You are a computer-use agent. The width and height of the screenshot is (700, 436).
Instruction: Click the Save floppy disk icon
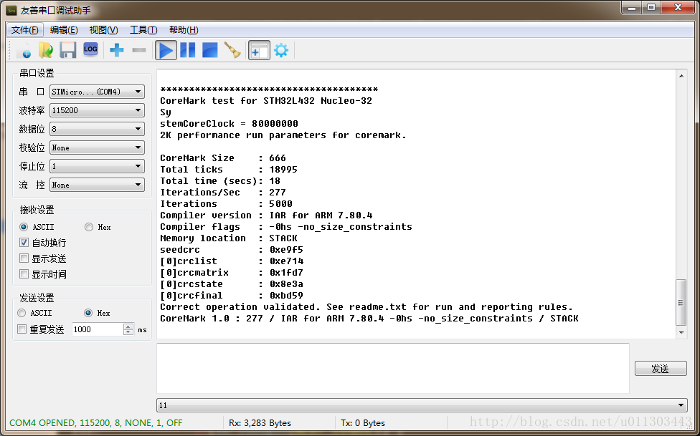click(x=68, y=50)
